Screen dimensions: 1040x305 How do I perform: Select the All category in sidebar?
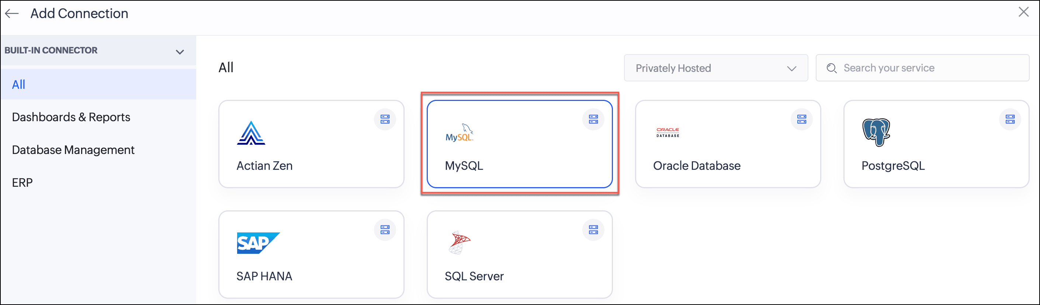coord(98,84)
